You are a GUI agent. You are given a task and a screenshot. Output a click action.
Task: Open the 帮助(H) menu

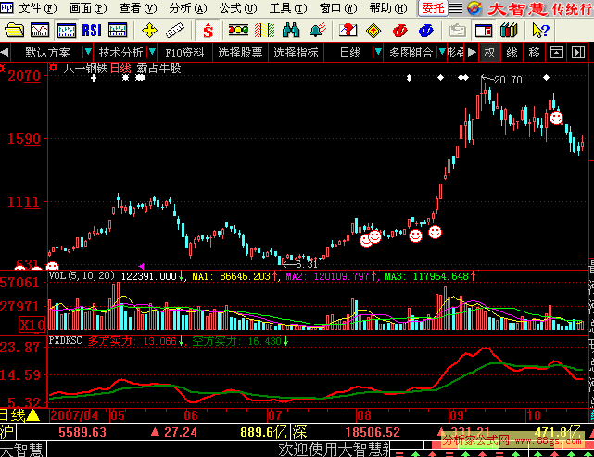point(388,8)
